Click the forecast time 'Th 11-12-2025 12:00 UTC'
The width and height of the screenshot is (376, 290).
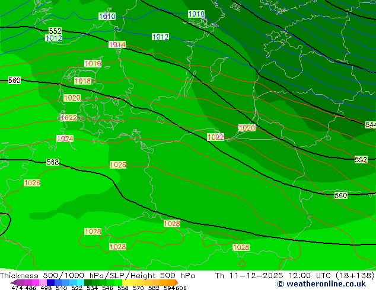point(274,275)
